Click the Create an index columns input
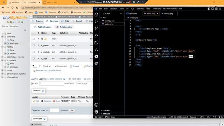The width and height of the screenshot is (224, 126). [x=55, y=111]
